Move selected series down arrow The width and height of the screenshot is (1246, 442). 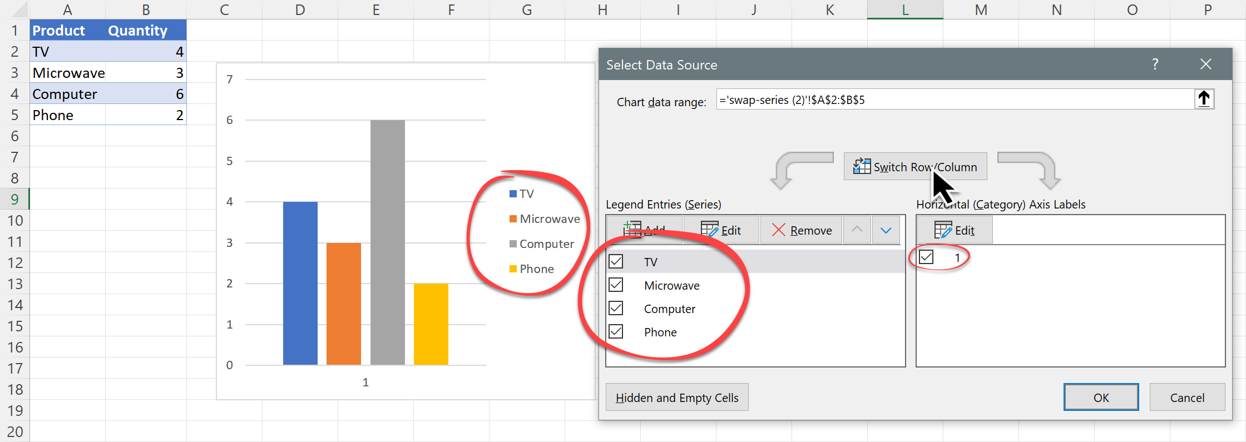(x=886, y=230)
